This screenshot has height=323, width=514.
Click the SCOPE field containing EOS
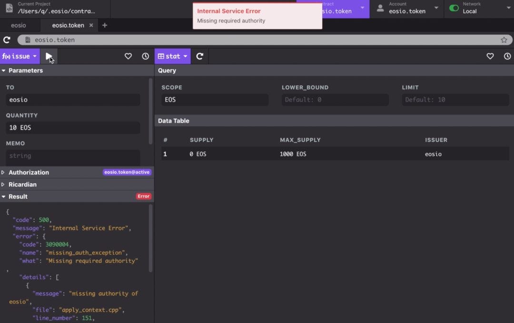(215, 100)
